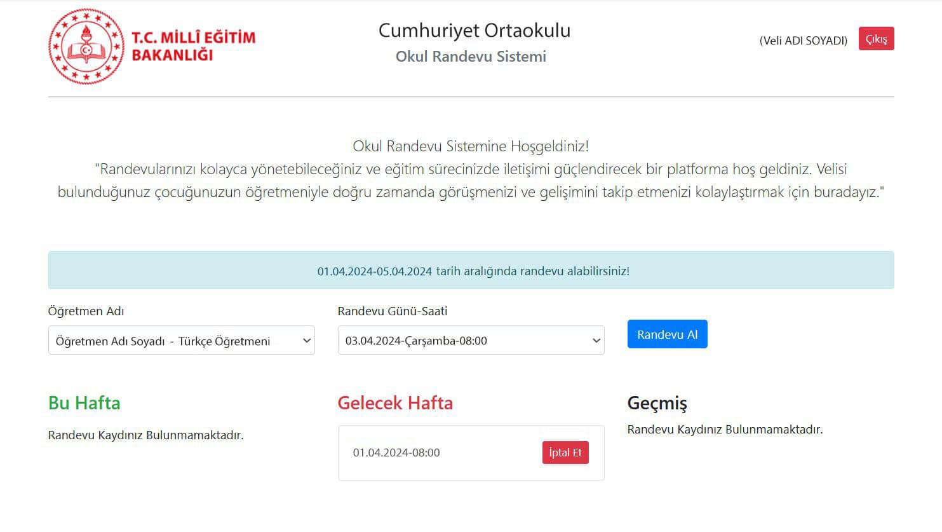Click the date range info banner

coord(471,271)
